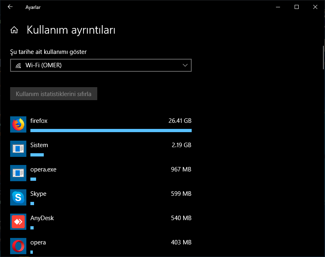Click the Sistem app icon
The image size is (325, 257).
[18, 149]
